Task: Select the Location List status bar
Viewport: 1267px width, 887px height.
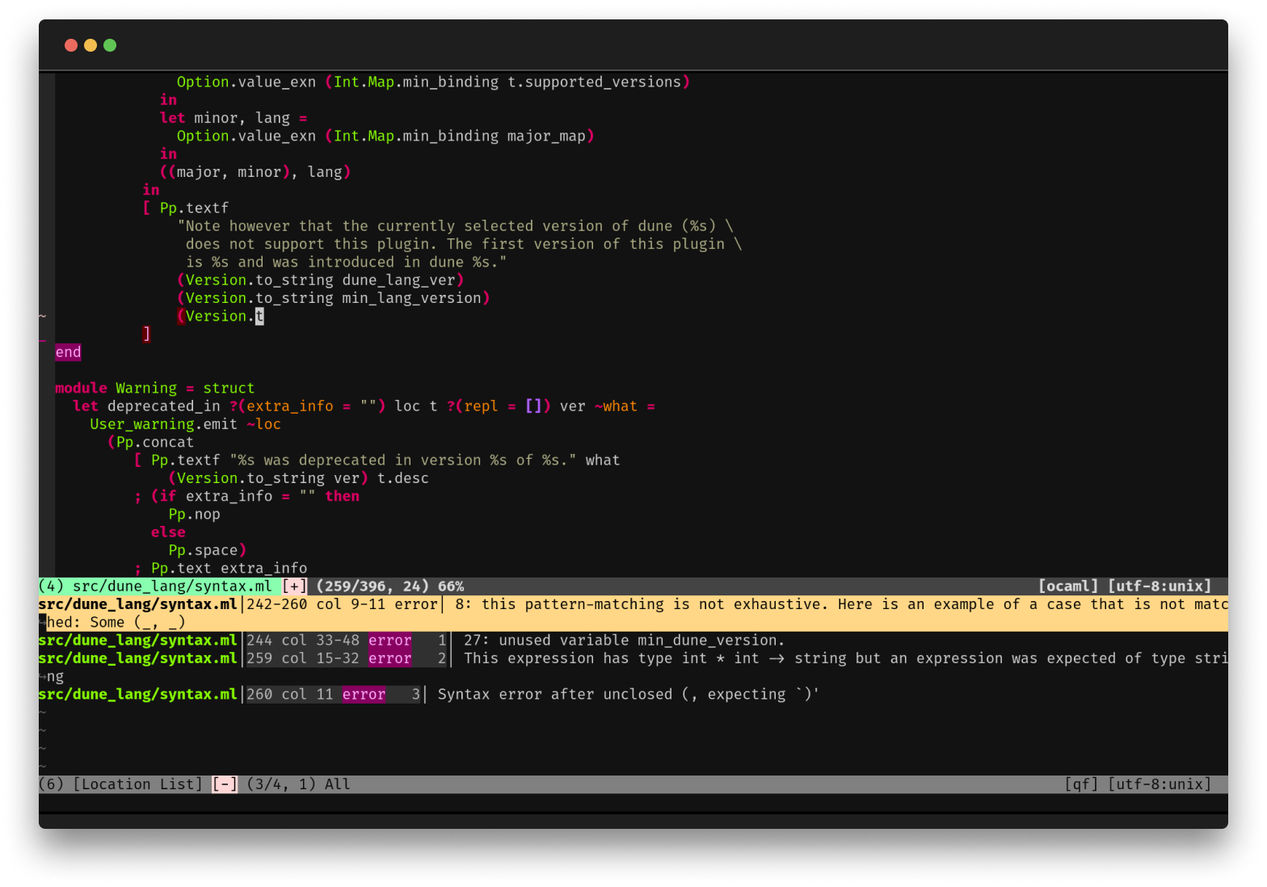Action: click(137, 784)
